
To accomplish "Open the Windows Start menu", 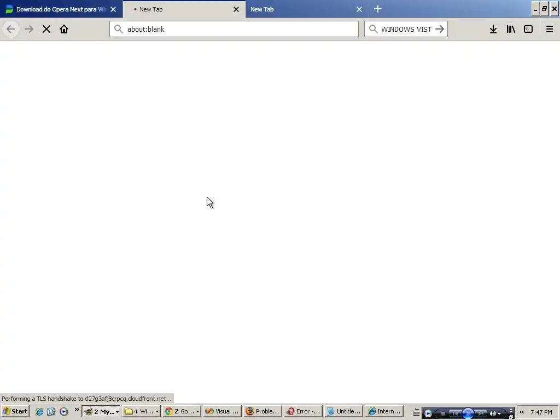I will coord(15,411).
